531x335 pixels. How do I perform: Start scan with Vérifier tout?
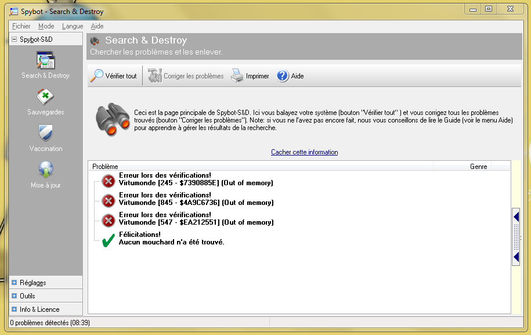click(114, 76)
